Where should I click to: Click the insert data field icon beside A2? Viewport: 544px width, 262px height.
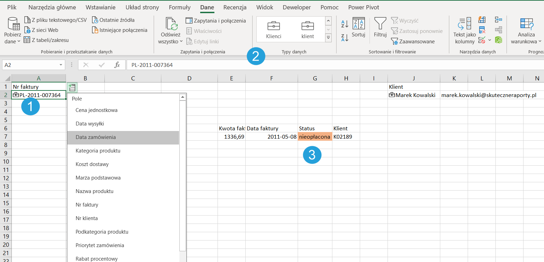pyautogui.click(x=72, y=88)
